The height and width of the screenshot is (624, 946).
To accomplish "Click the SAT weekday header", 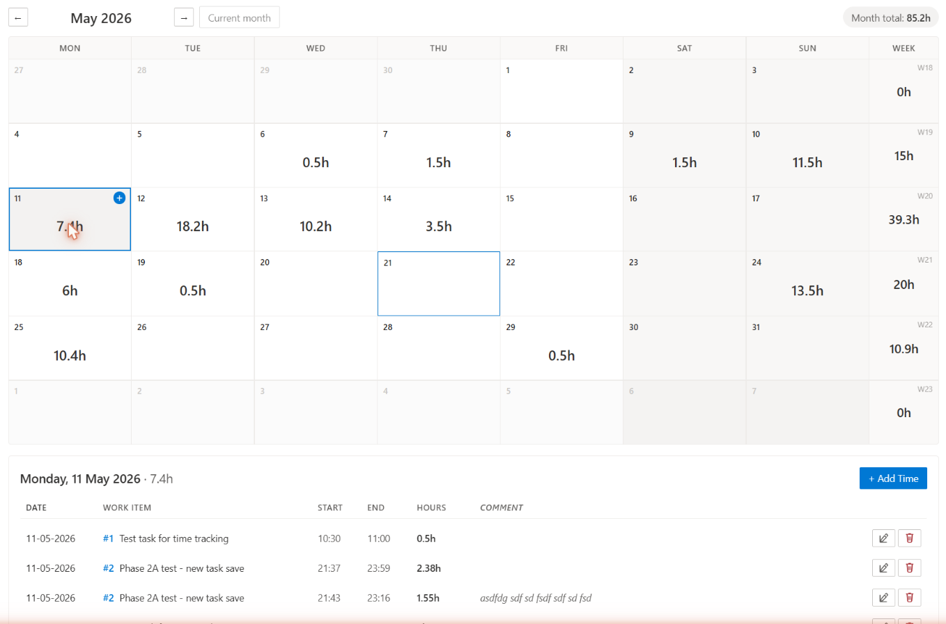I will coord(685,48).
